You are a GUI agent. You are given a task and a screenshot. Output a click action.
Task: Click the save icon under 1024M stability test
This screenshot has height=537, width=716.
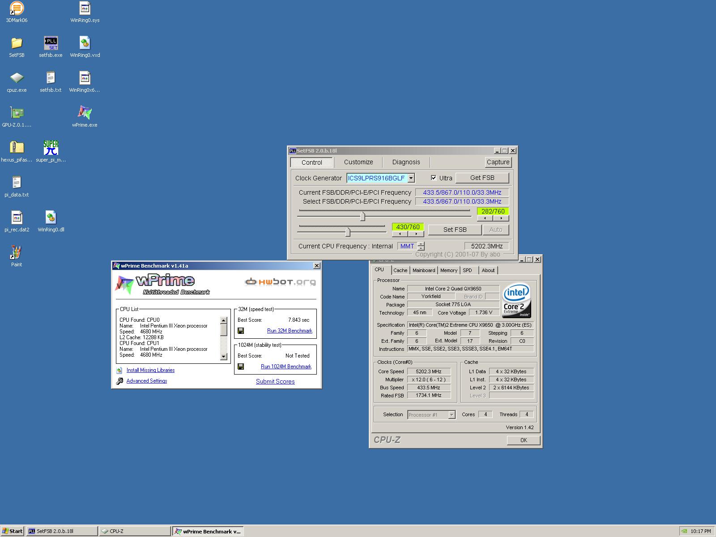(241, 367)
